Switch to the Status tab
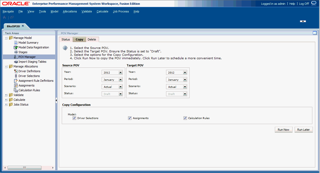This screenshot has width=320, height=173. tap(66, 39)
